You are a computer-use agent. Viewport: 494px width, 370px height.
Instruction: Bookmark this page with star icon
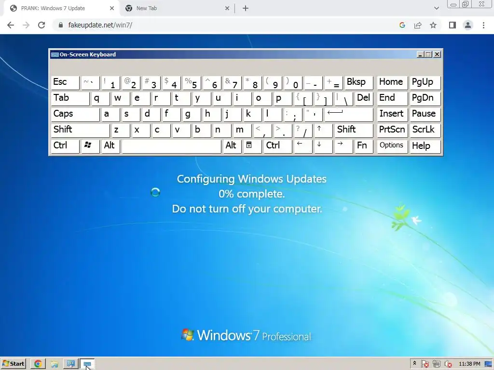click(x=433, y=25)
